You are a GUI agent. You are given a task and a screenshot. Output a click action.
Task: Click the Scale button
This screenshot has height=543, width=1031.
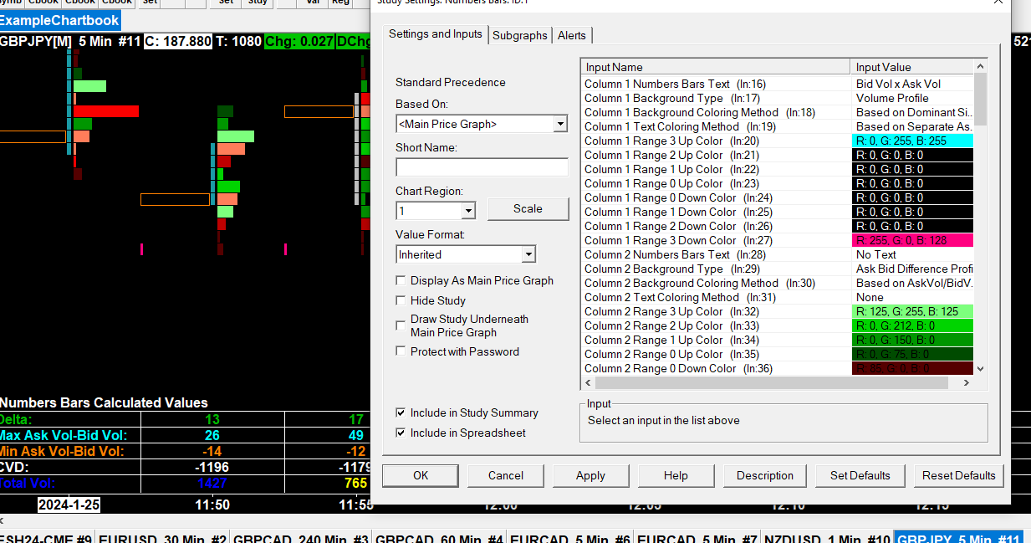pyautogui.click(x=528, y=209)
